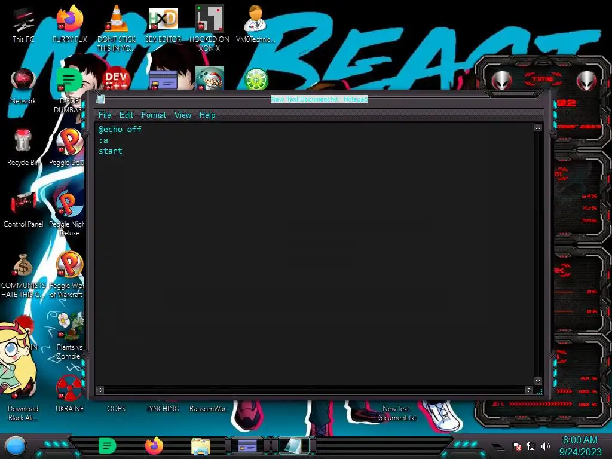This screenshot has height=459, width=612.
Task: Open the Help menu in Notepad
Action: pyautogui.click(x=207, y=115)
